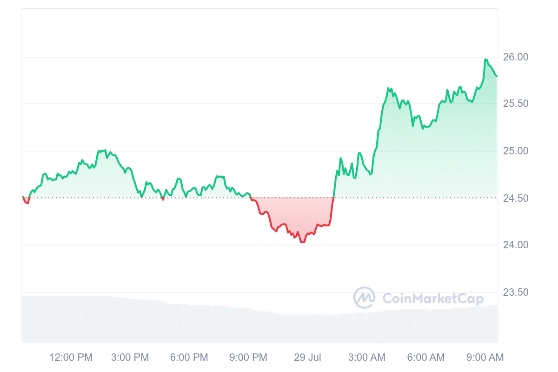
Task: Click the CoinMarketCap watermark text
Action: coord(432,299)
